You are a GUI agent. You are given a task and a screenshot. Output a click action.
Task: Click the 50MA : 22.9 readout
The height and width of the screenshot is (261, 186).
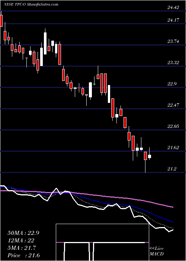coord(23,233)
